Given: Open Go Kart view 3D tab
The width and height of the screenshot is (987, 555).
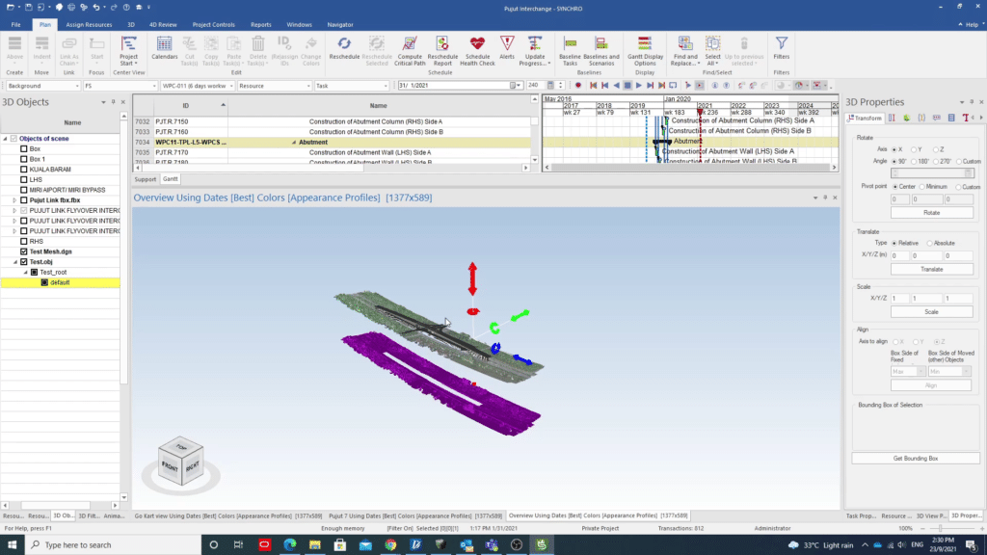Looking at the screenshot, I should tap(227, 516).
